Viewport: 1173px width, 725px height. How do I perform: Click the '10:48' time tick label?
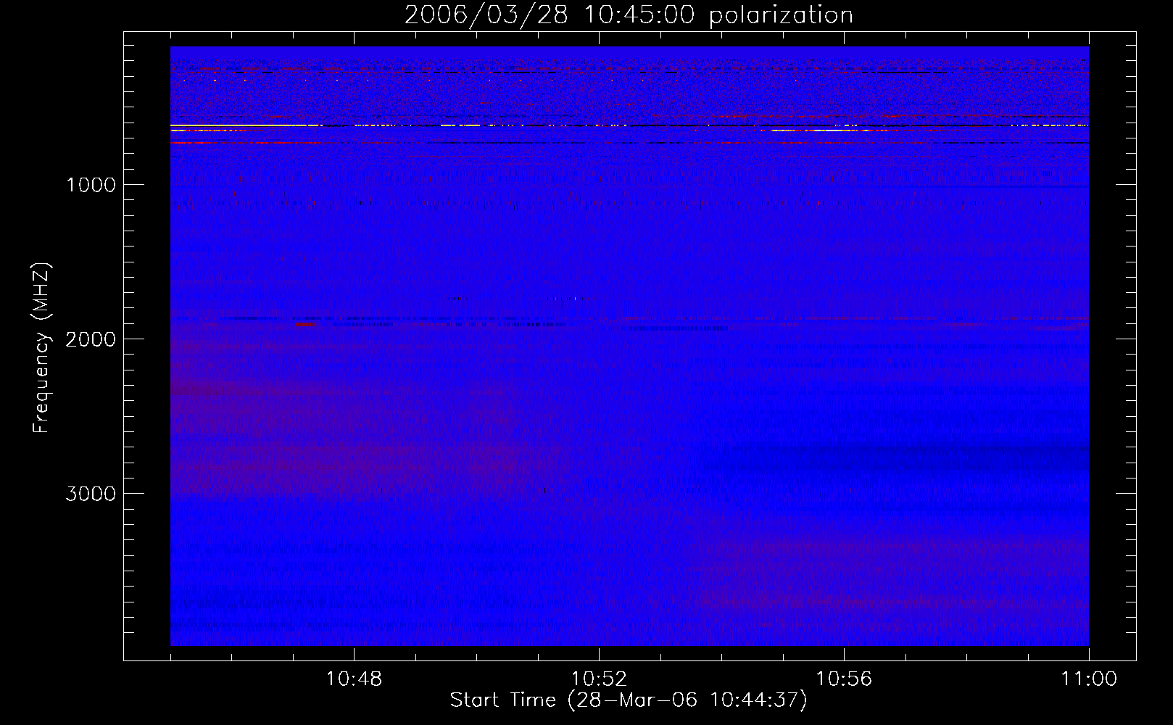point(354,679)
